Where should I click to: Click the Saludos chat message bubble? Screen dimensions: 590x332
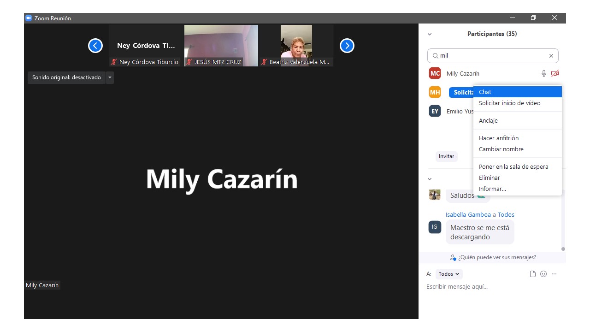(467, 196)
